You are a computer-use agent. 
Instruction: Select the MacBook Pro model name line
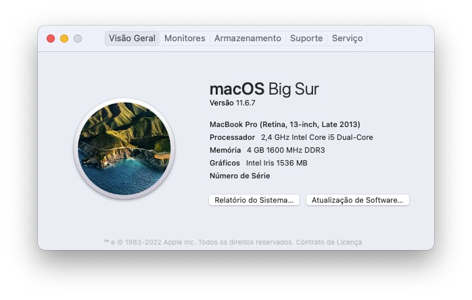(x=285, y=124)
